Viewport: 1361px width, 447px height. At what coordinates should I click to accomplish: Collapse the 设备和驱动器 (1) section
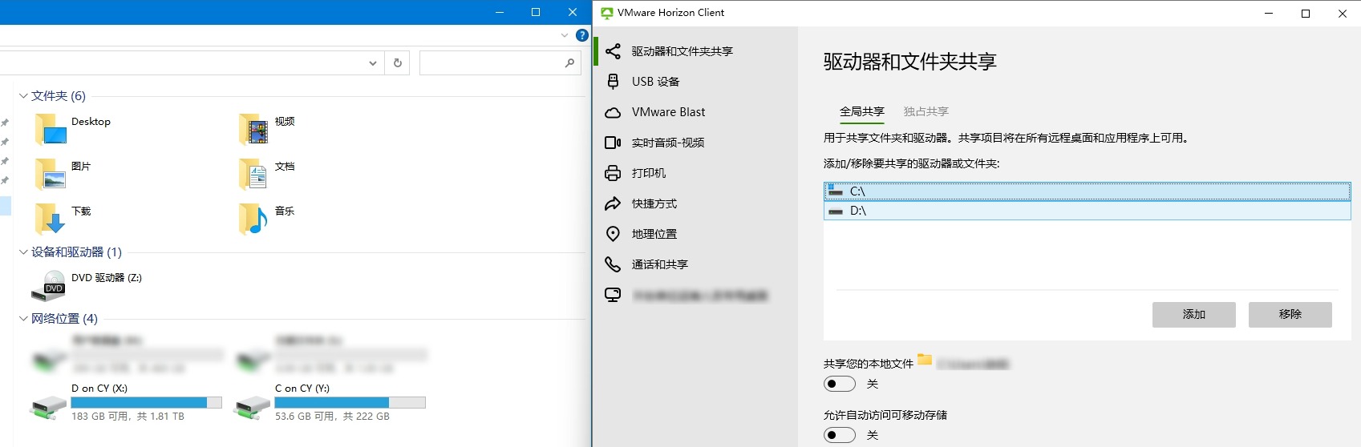(x=23, y=252)
